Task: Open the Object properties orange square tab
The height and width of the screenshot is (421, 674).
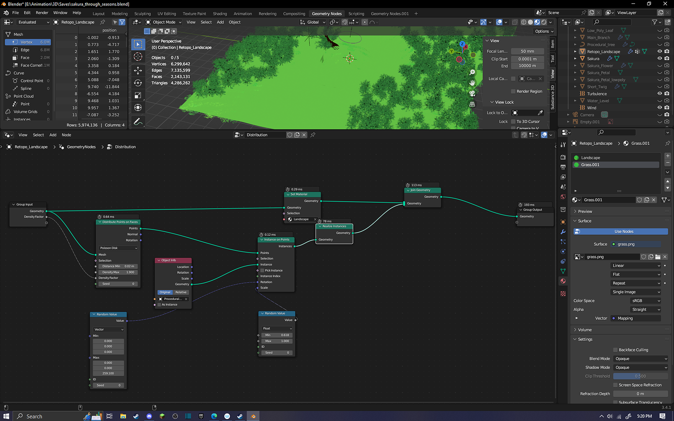Action: click(563, 222)
